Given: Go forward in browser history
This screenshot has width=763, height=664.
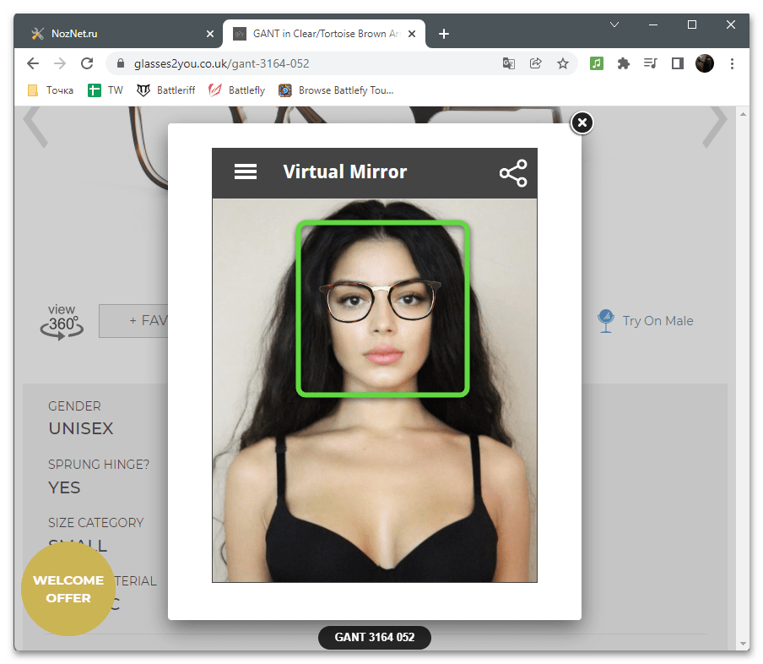Looking at the screenshot, I should coord(60,63).
